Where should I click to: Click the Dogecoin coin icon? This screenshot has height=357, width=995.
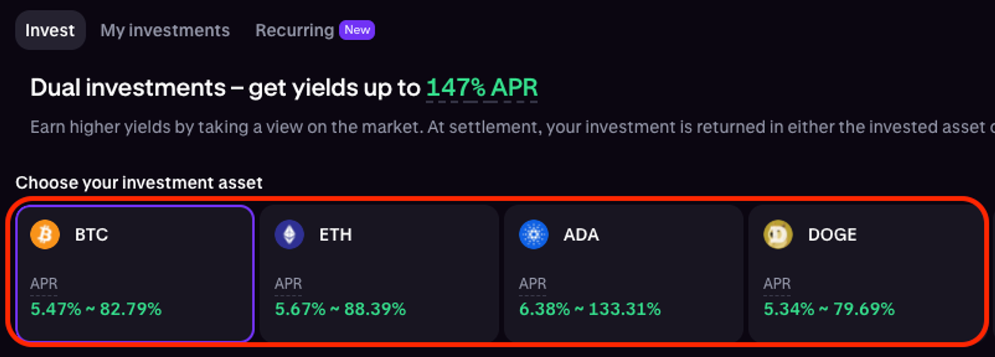tap(778, 234)
